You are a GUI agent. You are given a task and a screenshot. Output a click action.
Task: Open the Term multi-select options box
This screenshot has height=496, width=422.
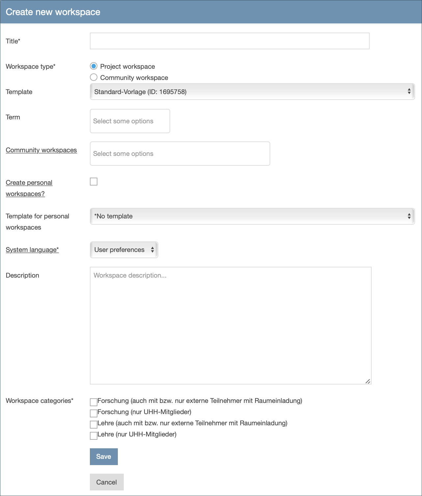click(x=130, y=121)
